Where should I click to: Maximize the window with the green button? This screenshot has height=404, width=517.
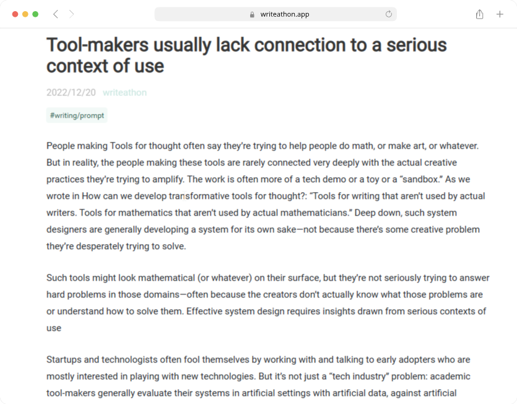(35, 14)
